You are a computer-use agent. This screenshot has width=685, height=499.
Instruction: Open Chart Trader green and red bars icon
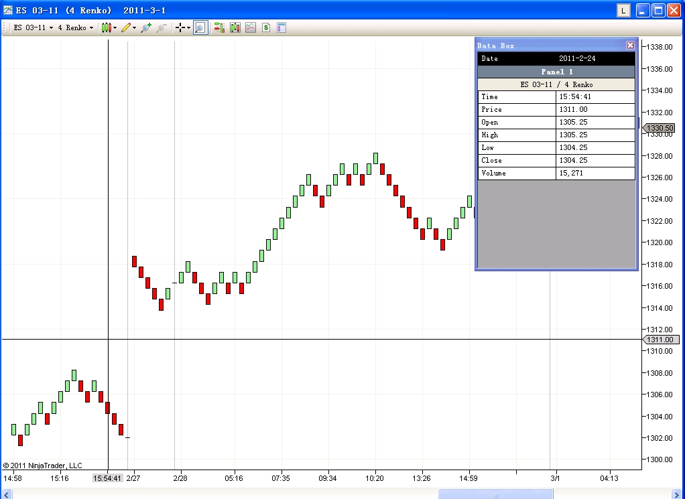(x=219, y=28)
